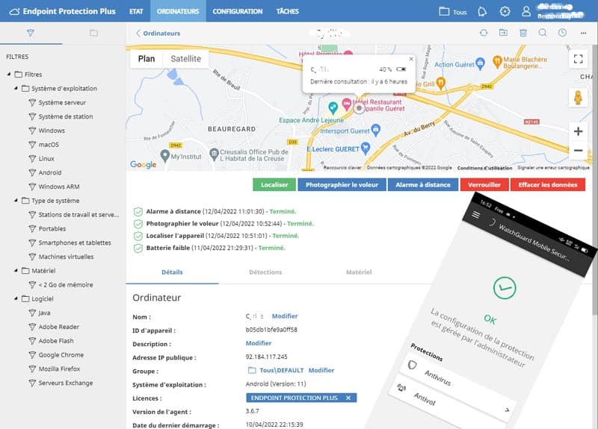Open the settings gear icon
Screen dimensions: 598x429
tap(505, 11)
